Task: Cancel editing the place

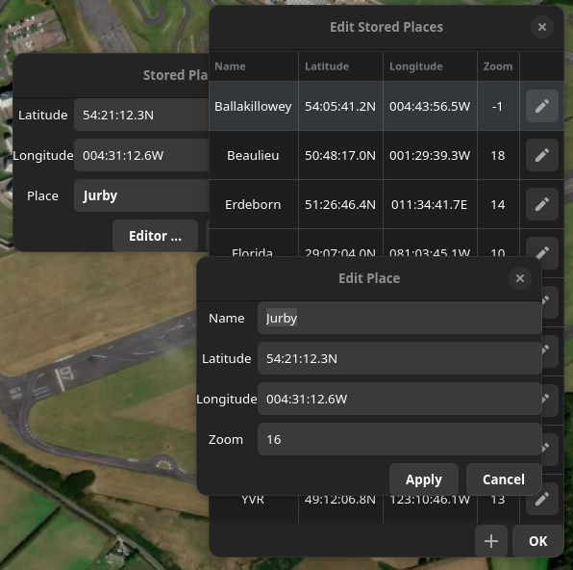Action: 503,479
